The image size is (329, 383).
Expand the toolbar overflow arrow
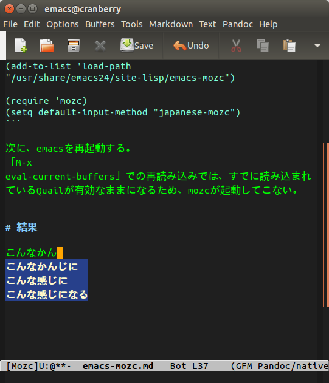point(317,46)
